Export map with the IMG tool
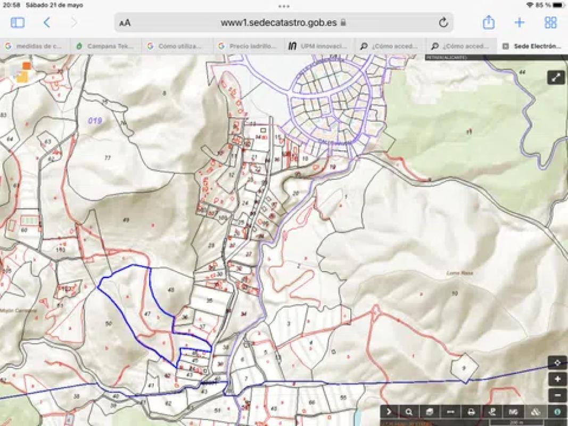The width and height of the screenshot is (568, 426). [x=513, y=412]
